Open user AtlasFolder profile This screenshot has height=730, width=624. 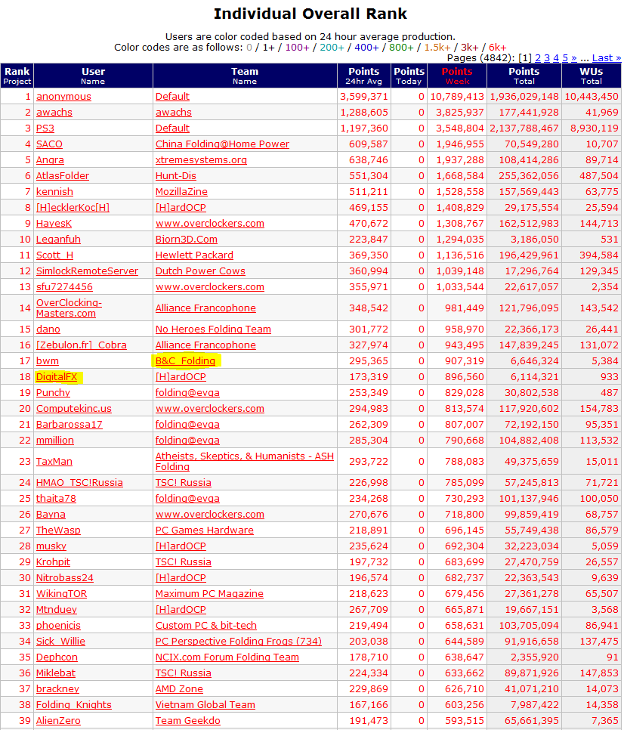coord(63,175)
